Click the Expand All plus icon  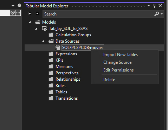[30, 14]
